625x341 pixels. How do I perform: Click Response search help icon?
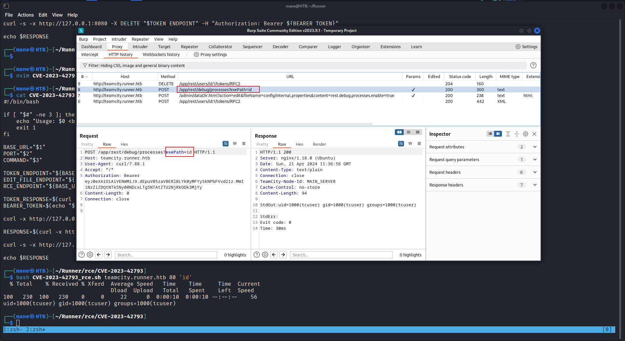(257, 255)
